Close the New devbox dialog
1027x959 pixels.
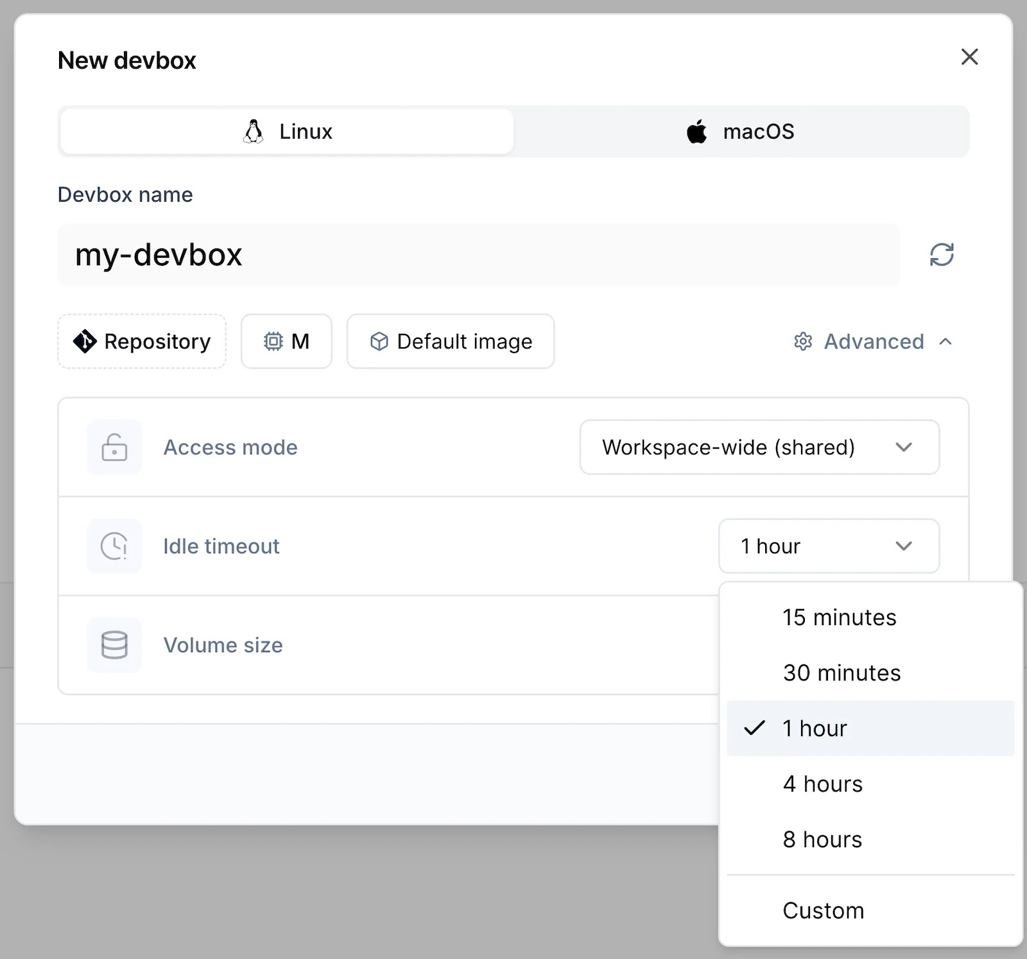pyautogui.click(x=969, y=57)
